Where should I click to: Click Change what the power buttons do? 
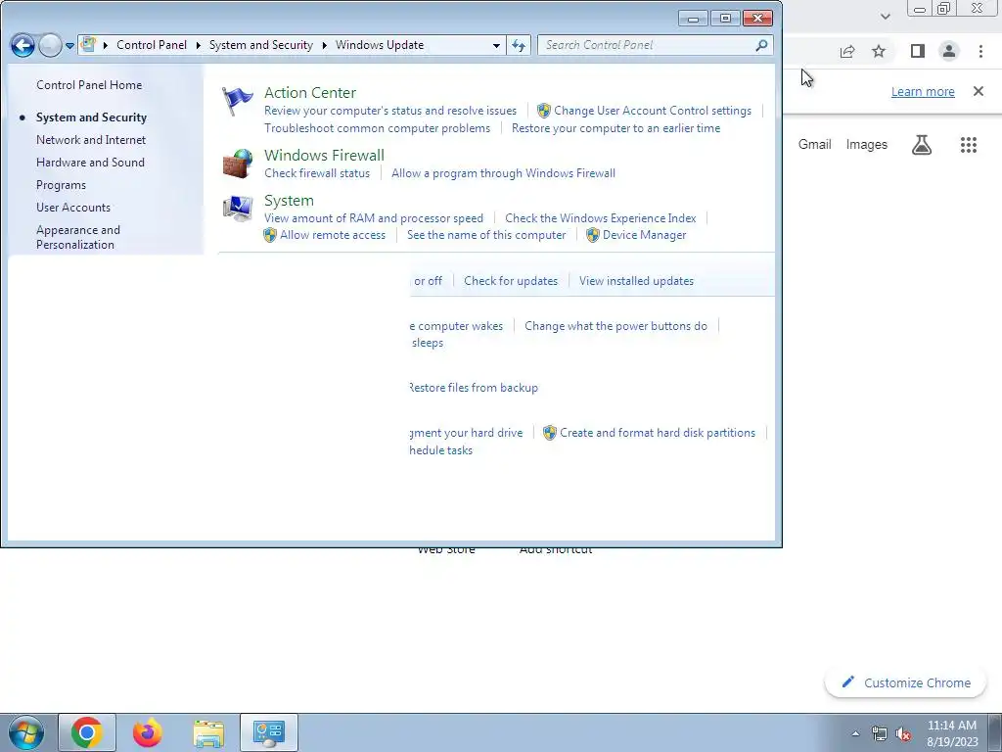click(616, 326)
